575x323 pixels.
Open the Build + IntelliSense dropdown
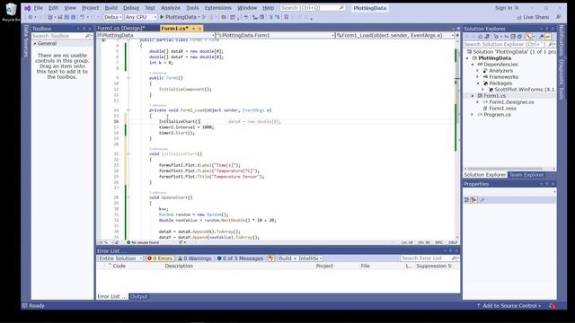tap(300, 258)
